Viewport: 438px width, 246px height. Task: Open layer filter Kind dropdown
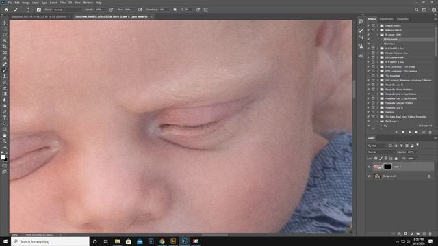click(377, 146)
